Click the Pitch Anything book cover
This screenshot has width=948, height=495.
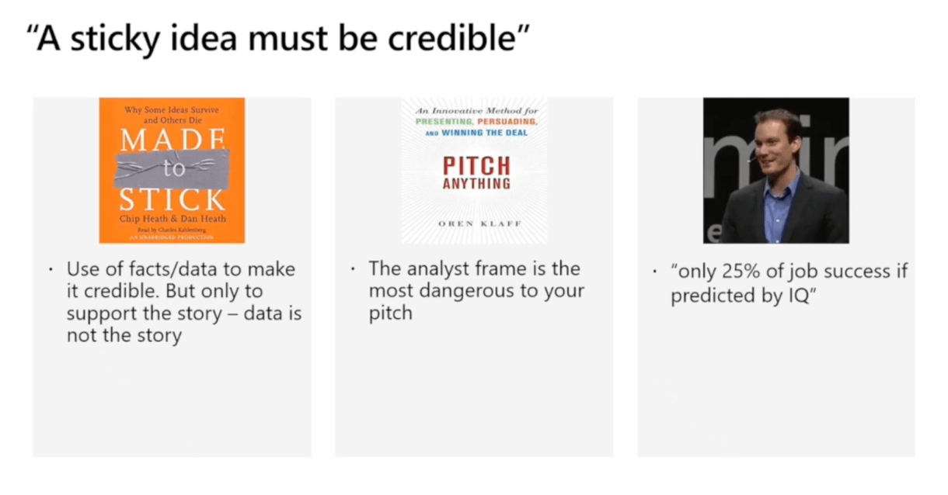click(474, 170)
